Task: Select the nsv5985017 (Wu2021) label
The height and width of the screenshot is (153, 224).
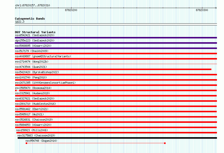Action: click(x=29, y=114)
